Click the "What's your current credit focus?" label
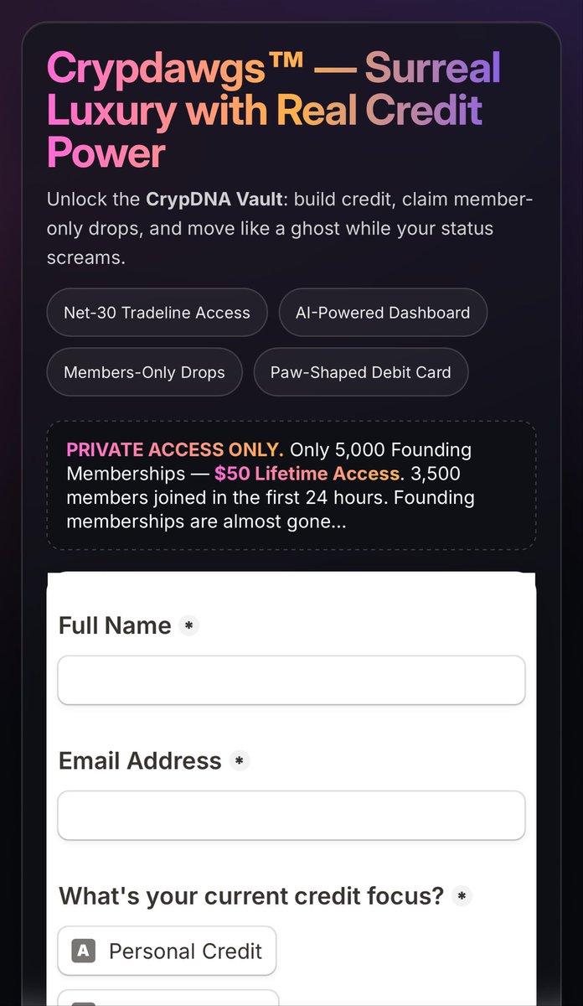Viewport: 583px width, 1006px height. (x=251, y=896)
